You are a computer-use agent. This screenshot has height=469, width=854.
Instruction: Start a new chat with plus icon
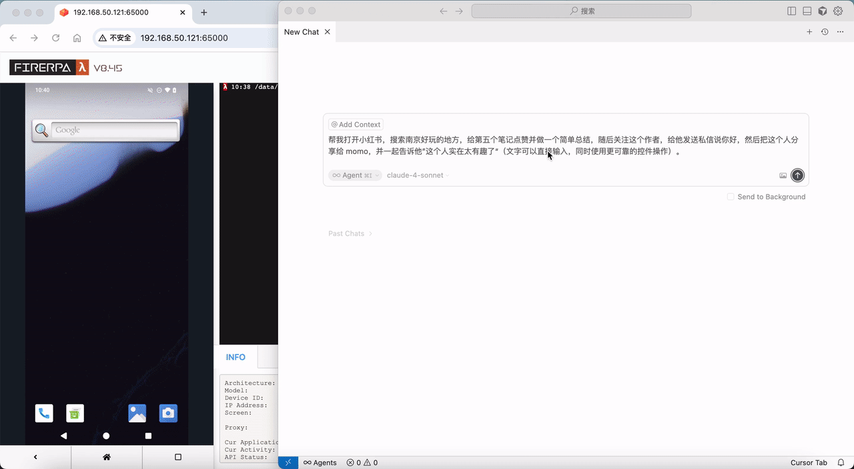pyautogui.click(x=809, y=32)
